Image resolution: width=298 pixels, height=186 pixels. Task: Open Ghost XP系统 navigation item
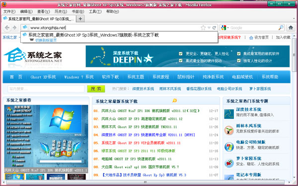tap(43, 77)
